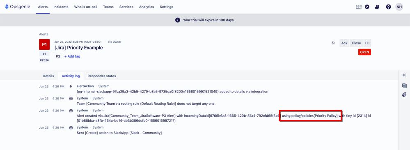Image resolution: width=410 pixels, height=150 pixels.
Task: Click the [Jira] Priority Example title
Action: click(x=79, y=48)
